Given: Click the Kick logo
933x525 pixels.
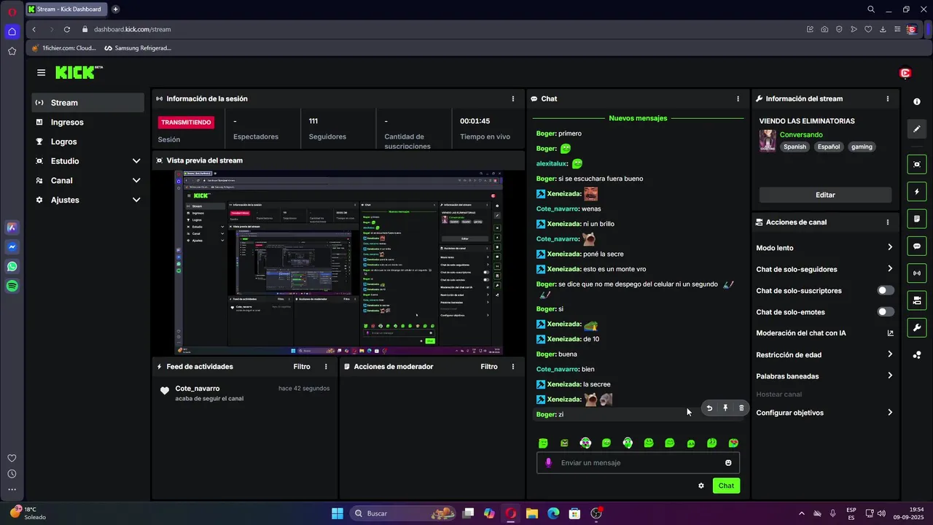Looking at the screenshot, I should 79,72.
